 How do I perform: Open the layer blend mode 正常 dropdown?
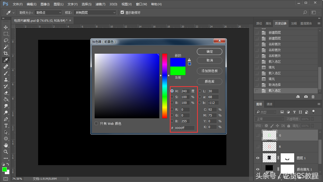270,119
